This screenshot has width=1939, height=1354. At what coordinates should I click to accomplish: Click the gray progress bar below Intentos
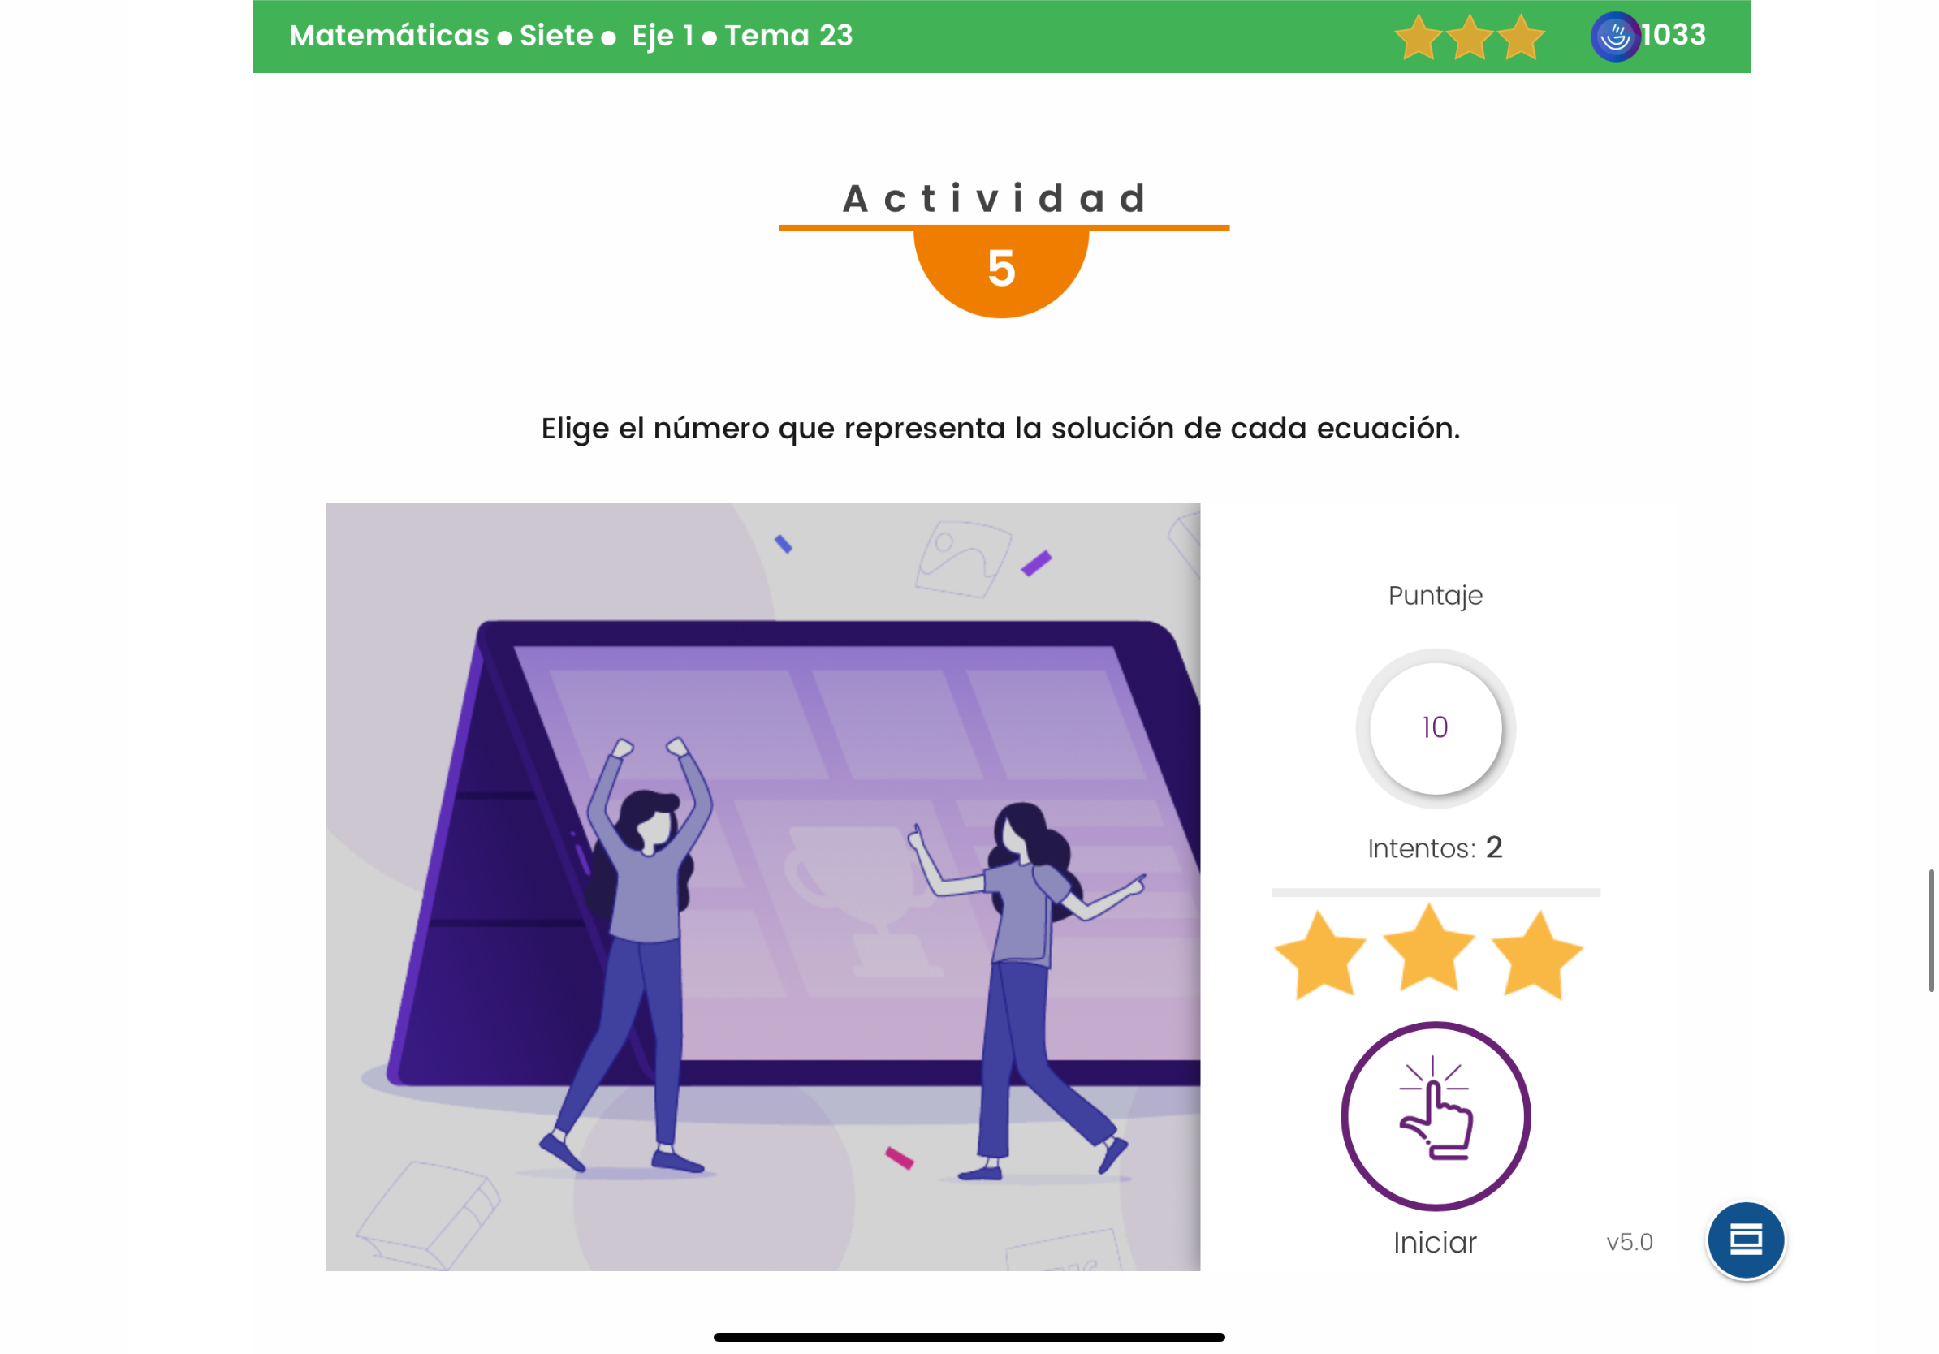(x=1435, y=892)
